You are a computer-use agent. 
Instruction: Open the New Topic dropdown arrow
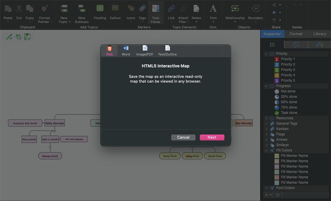pos(70,22)
